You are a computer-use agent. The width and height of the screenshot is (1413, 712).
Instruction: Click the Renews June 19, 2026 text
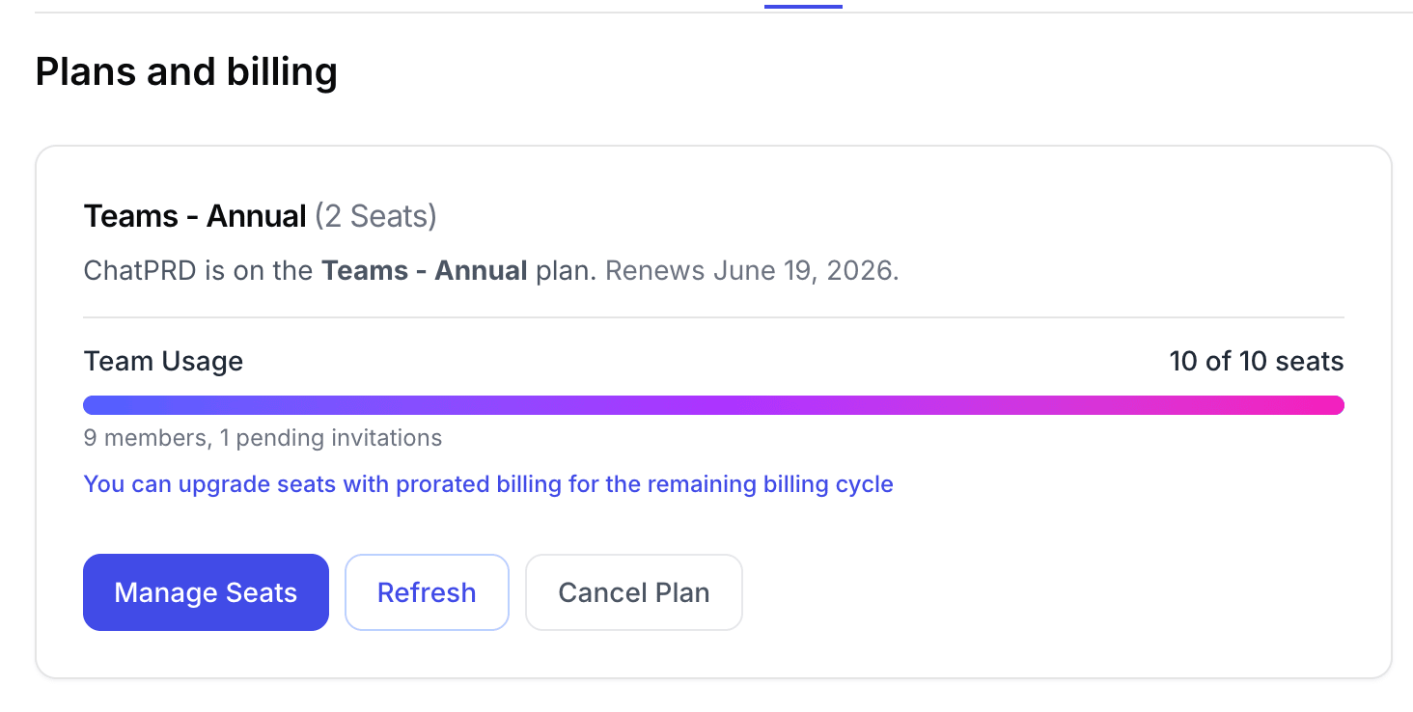coord(752,270)
